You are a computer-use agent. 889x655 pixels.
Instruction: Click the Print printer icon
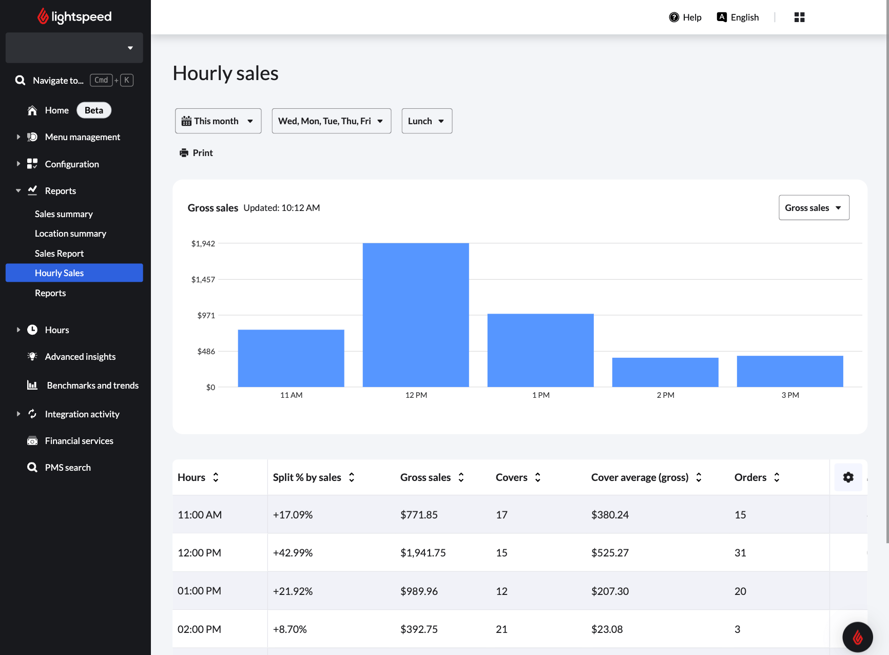point(184,153)
